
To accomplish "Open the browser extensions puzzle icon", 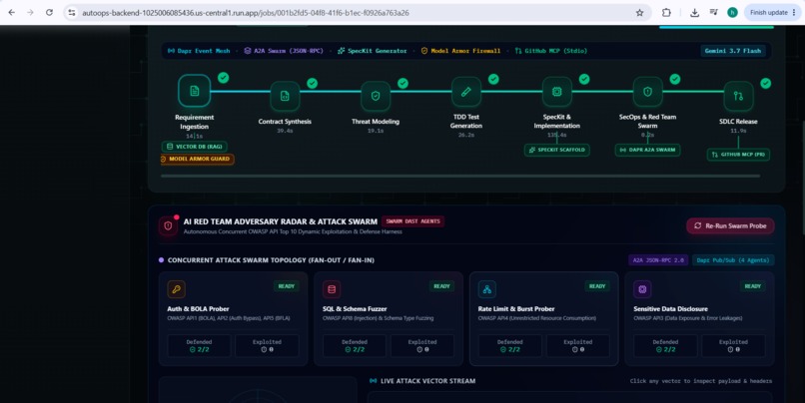I will tap(666, 12).
